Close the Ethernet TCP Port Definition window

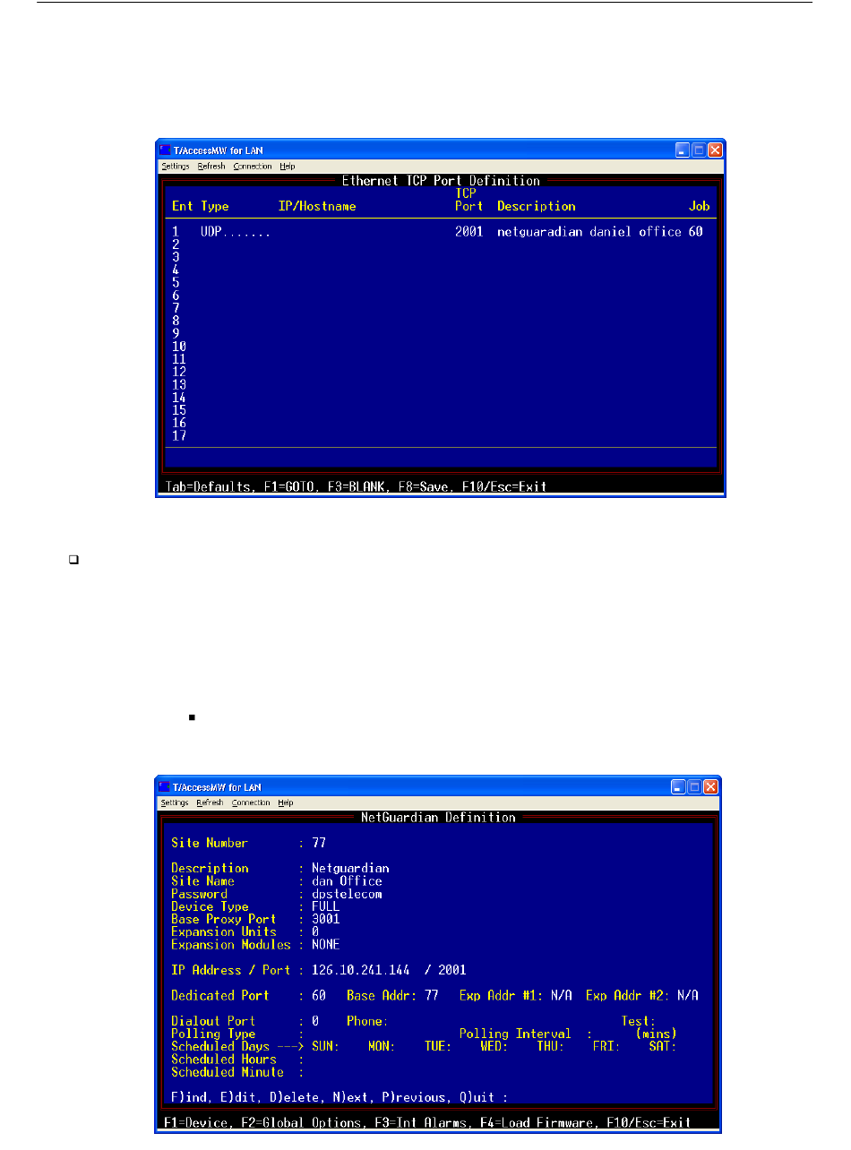[x=714, y=150]
